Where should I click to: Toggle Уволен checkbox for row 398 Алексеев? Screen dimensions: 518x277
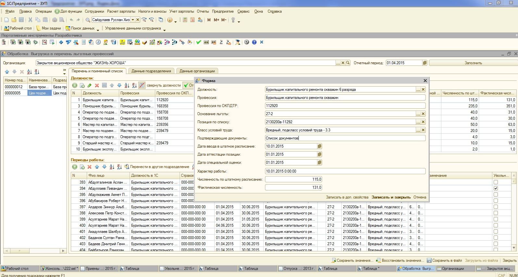[496, 213]
